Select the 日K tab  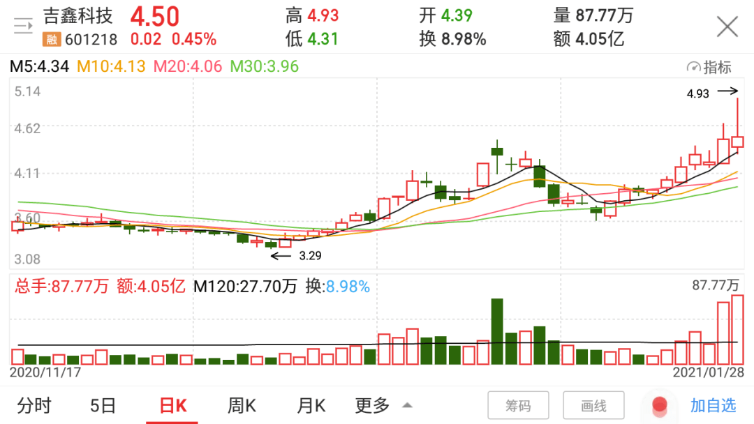[x=172, y=406]
